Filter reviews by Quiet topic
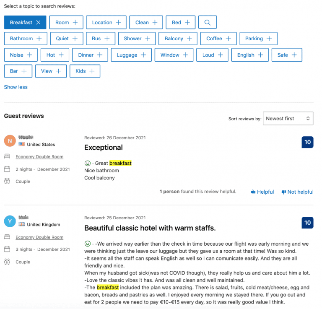This screenshot has width=322, height=309. click(67, 39)
